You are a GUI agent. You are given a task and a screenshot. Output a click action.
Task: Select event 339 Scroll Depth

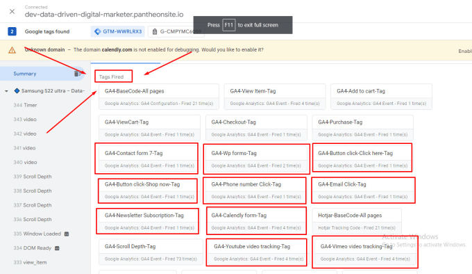(x=33, y=177)
